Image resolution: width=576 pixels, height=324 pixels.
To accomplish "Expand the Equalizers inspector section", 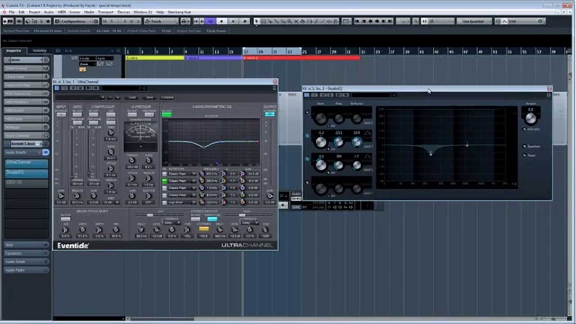I will pyautogui.click(x=27, y=253).
